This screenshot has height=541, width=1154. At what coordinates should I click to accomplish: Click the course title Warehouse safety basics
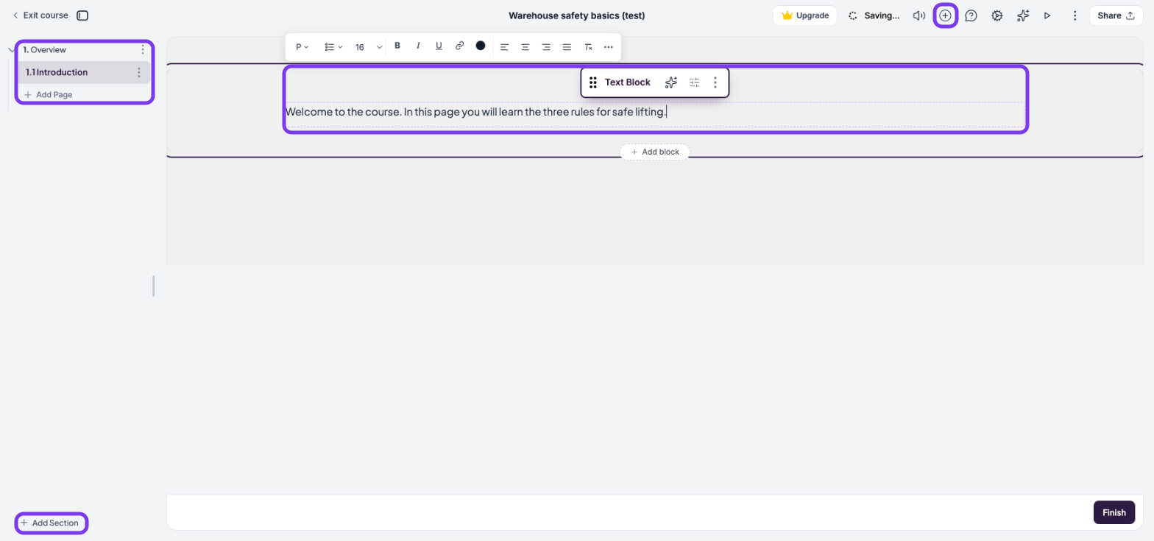[x=576, y=15]
